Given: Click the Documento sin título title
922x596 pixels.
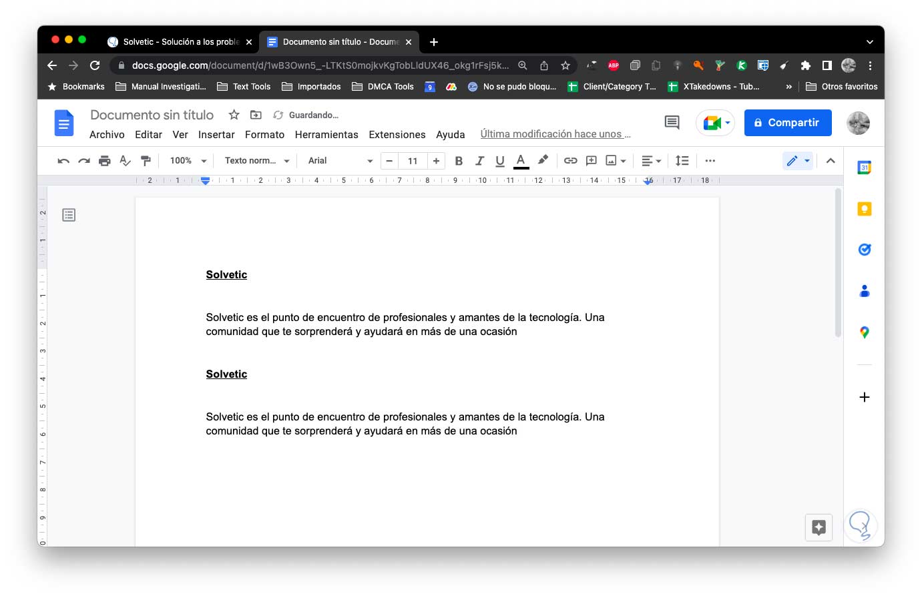Looking at the screenshot, I should click(x=152, y=115).
